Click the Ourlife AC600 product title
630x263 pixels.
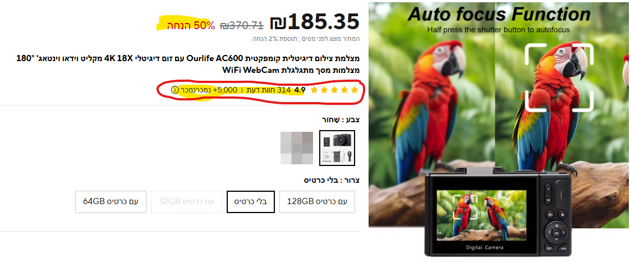(188, 64)
